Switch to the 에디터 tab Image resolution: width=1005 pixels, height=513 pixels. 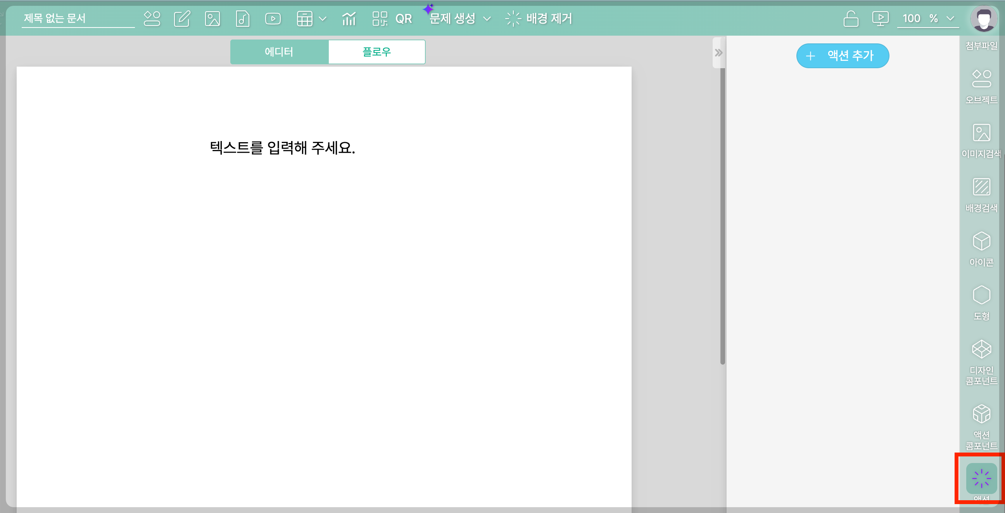pos(279,52)
